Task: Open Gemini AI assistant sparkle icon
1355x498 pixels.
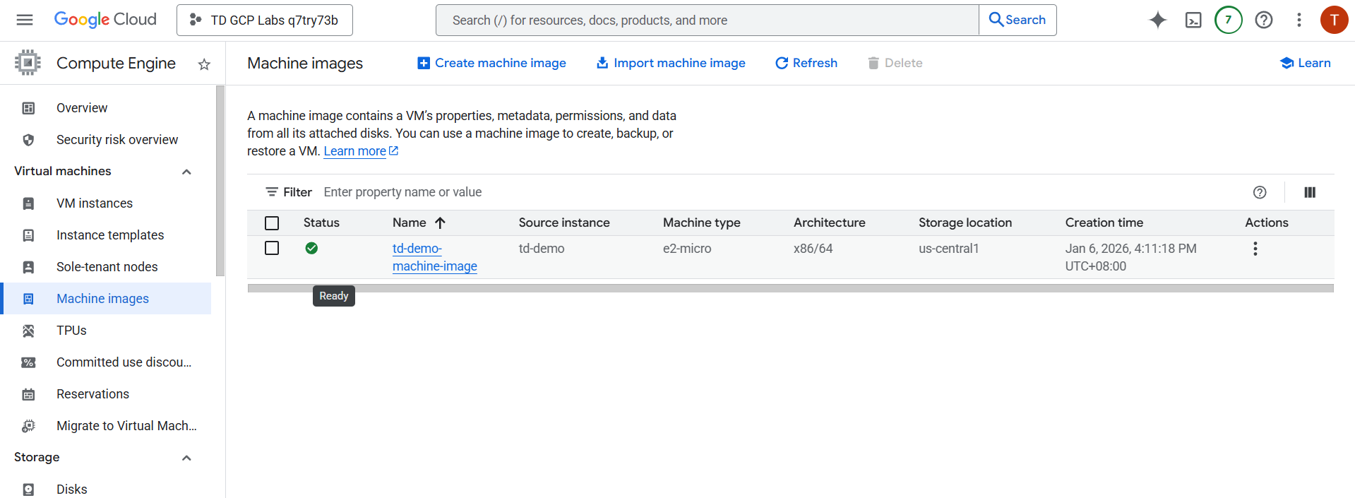Action: (x=1157, y=20)
